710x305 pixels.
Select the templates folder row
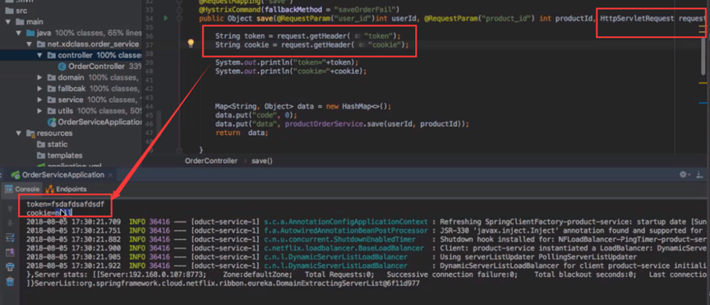click(x=71, y=155)
